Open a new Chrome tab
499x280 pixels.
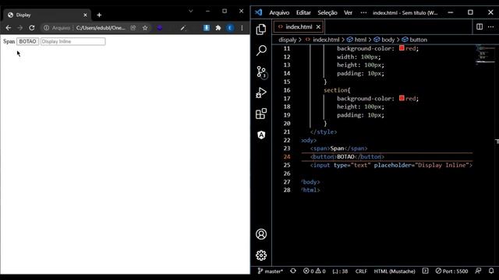(99, 15)
